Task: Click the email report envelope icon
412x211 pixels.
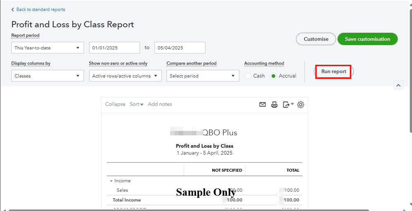Action: pyautogui.click(x=263, y=104)
